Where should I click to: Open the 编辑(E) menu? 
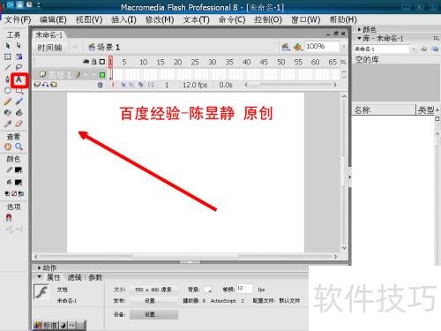pyautogui.click(x=53, y=20)
